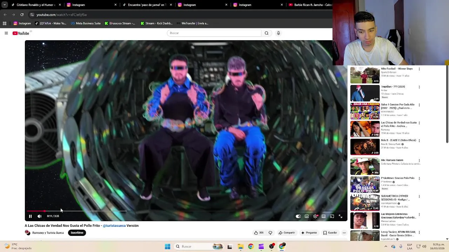Open options for Traptilian video
The height and width of the screenshot is (252, 449).
[x=419, y=87]
